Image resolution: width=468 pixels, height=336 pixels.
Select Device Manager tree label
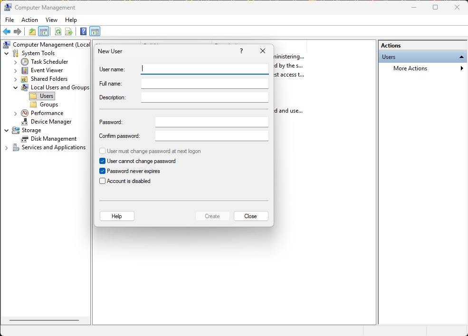coord(51,122)
